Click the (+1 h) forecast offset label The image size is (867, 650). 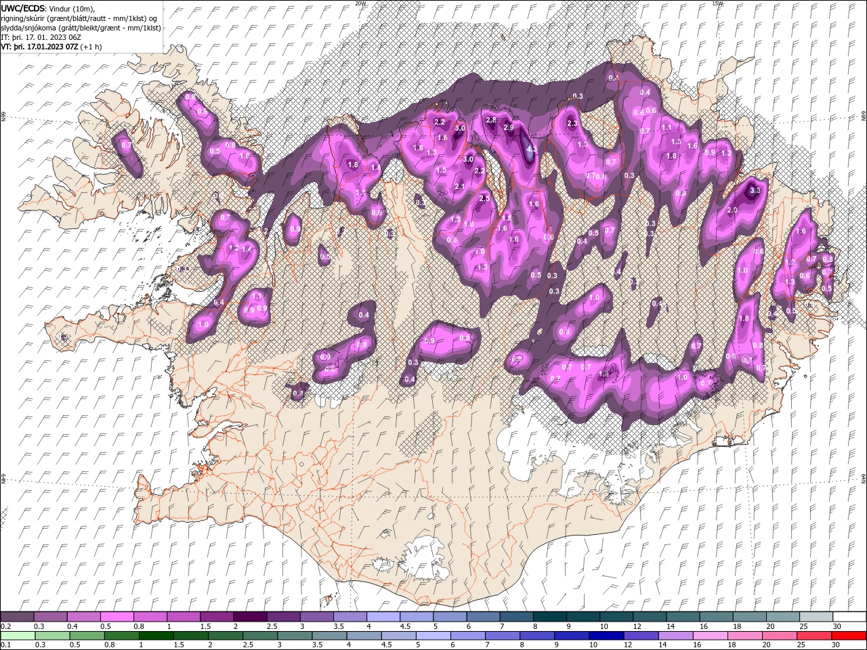pyautogui.click(x=91, y=47)
